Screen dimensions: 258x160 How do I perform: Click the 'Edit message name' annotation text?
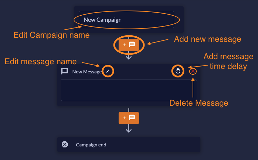tap(41, 61)
